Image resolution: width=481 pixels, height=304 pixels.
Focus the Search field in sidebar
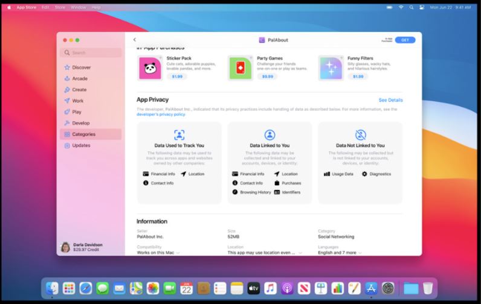(91, 52)
